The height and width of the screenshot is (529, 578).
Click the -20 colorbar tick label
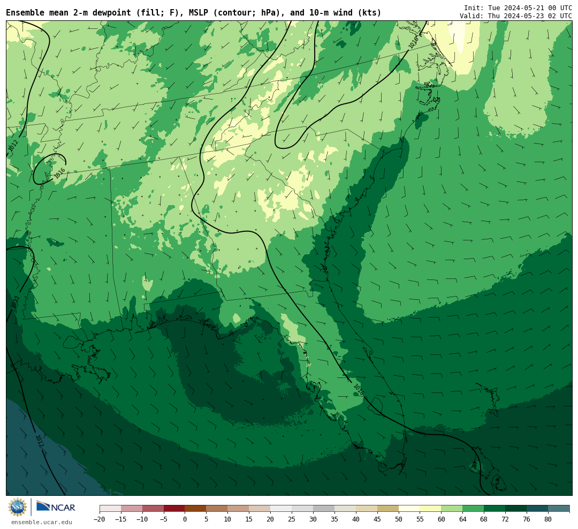(x=100, y=519)
